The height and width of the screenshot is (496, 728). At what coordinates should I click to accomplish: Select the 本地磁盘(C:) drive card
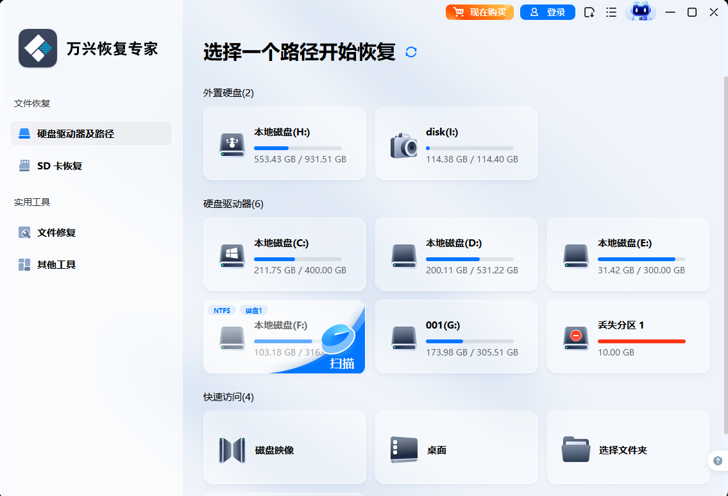(x=284, y=254)
